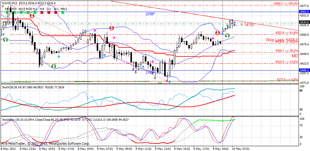Viewport: 310px width, 151px height.
Task: Click the DAX30,M15 chart title text
Action: point(10,3)
